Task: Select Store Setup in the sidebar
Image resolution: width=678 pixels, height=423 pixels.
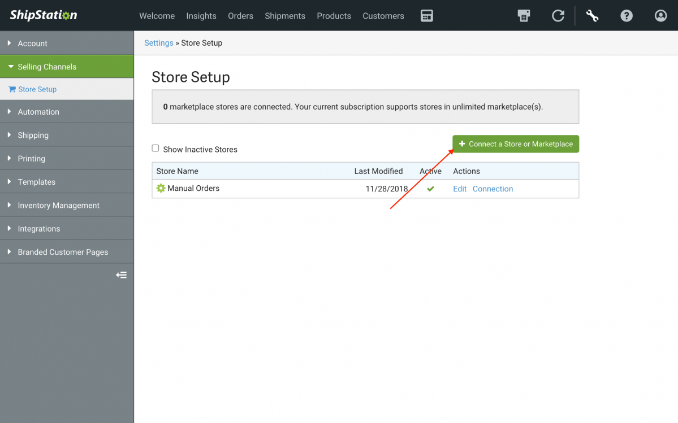Action: (67, 89)
